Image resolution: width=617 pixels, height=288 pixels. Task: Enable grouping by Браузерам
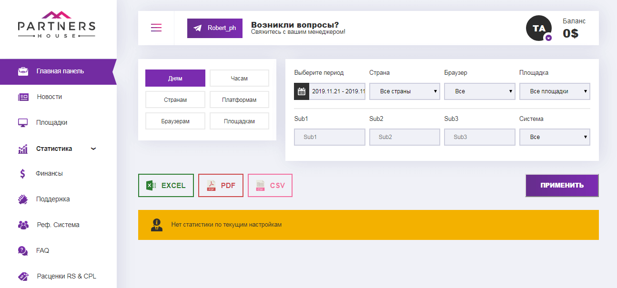(x=175, y=121)
